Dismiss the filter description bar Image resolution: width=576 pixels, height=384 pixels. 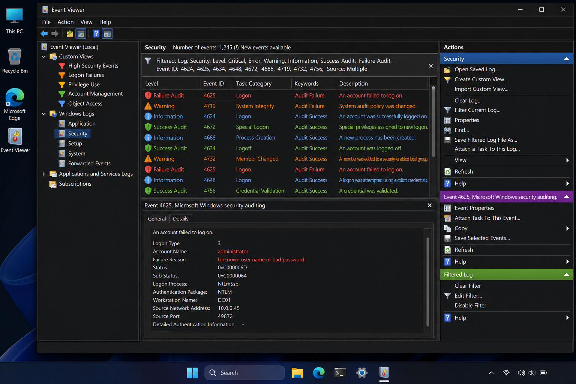(x=431, y=66)
